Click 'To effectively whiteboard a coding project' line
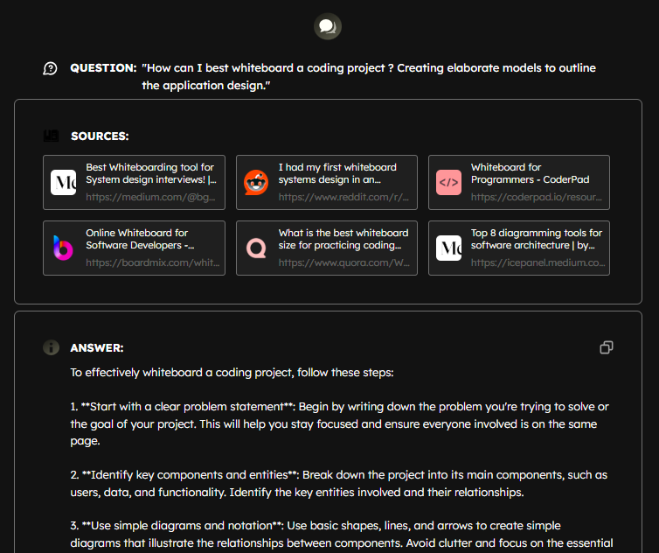 [232, 373]
